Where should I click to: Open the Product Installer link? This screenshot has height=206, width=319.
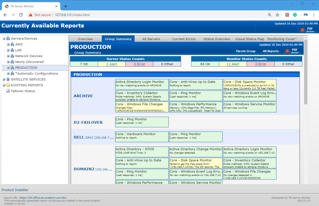click(15, 190)
